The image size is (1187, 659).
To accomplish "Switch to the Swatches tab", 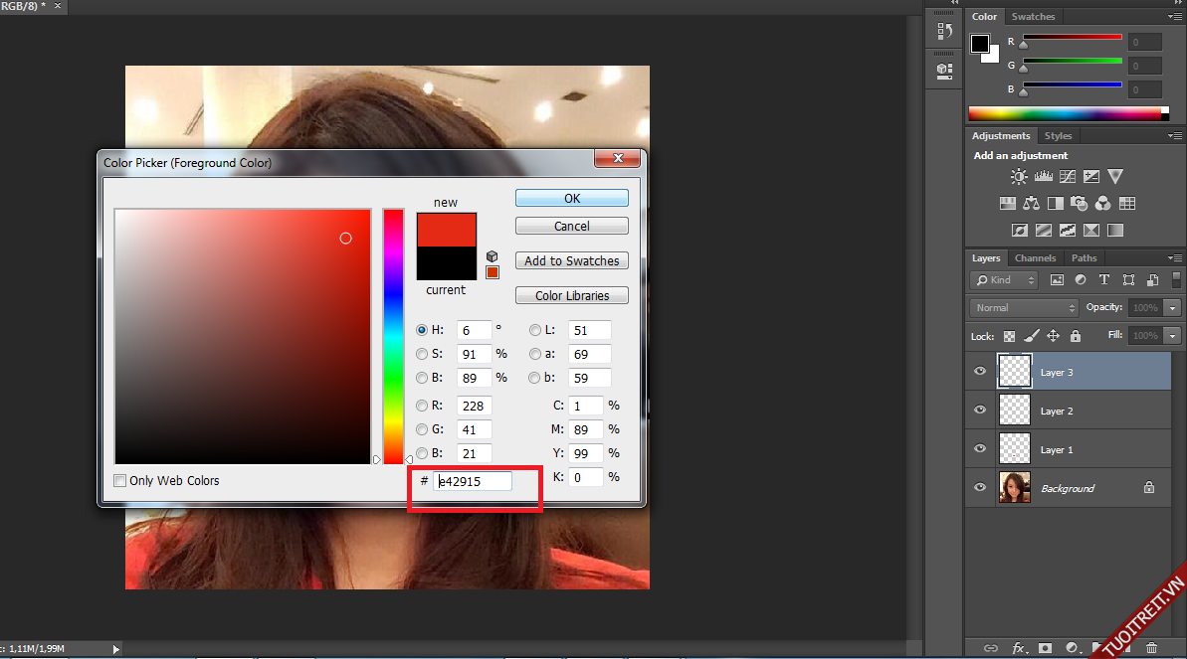I will click(x=1033, y=17).
